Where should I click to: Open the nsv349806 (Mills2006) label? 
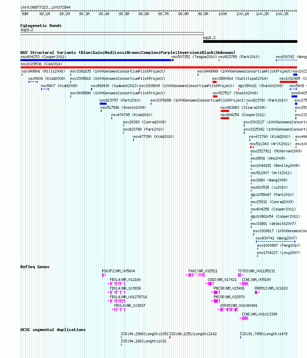(43, 72)
